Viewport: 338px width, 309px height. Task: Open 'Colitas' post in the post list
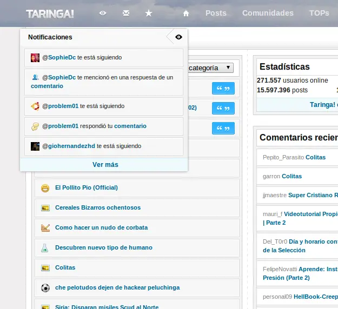click(65, 267)
